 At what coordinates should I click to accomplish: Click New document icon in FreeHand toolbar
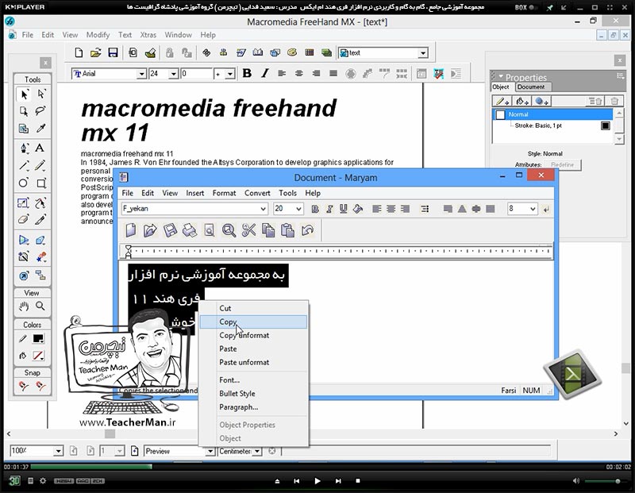(x=79, y=52)
